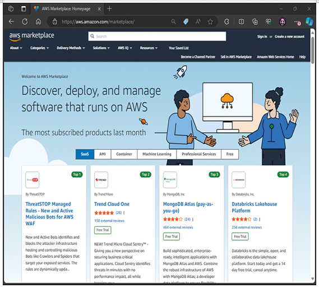Screen dimensions: 319x288
Task: Click Free Trial badge on MongoDB card
Action: pyautogui.click(x=172, y=236)
